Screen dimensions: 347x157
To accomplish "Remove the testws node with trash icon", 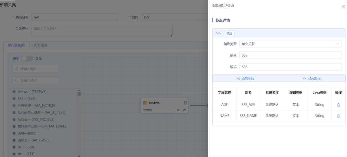I will (185, 103).
